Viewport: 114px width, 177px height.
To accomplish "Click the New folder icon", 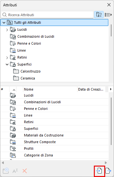I will [x=6, y=171].
